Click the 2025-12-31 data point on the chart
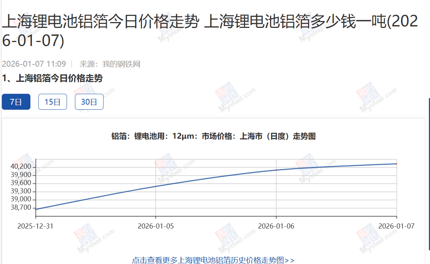The width and height of the screenshot is (430, 264). [35, 209]
